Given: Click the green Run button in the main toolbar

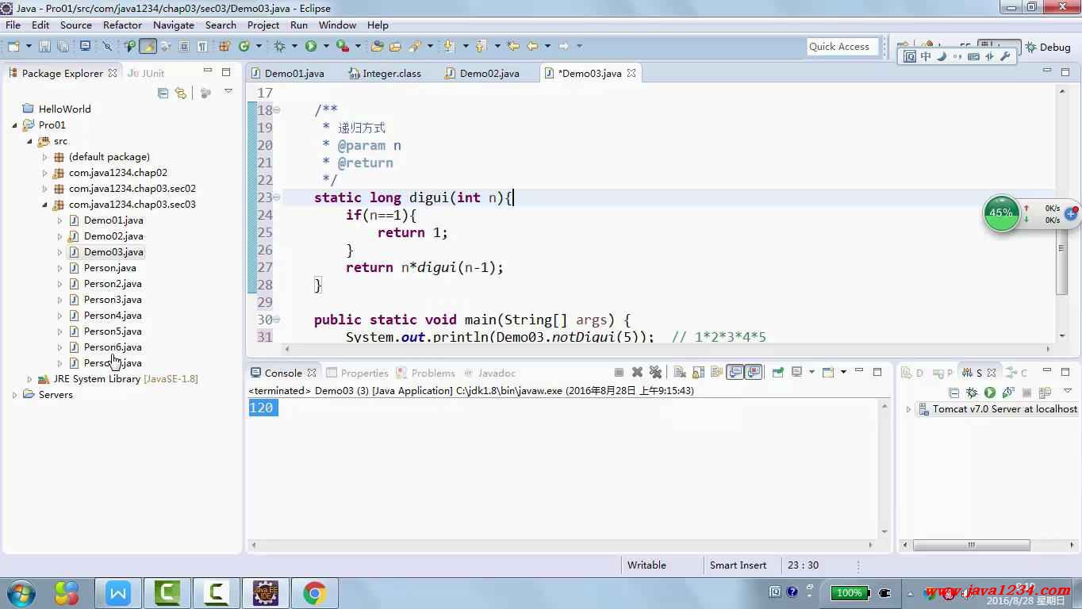Looking at the screenshot, I should pos(311,47).
